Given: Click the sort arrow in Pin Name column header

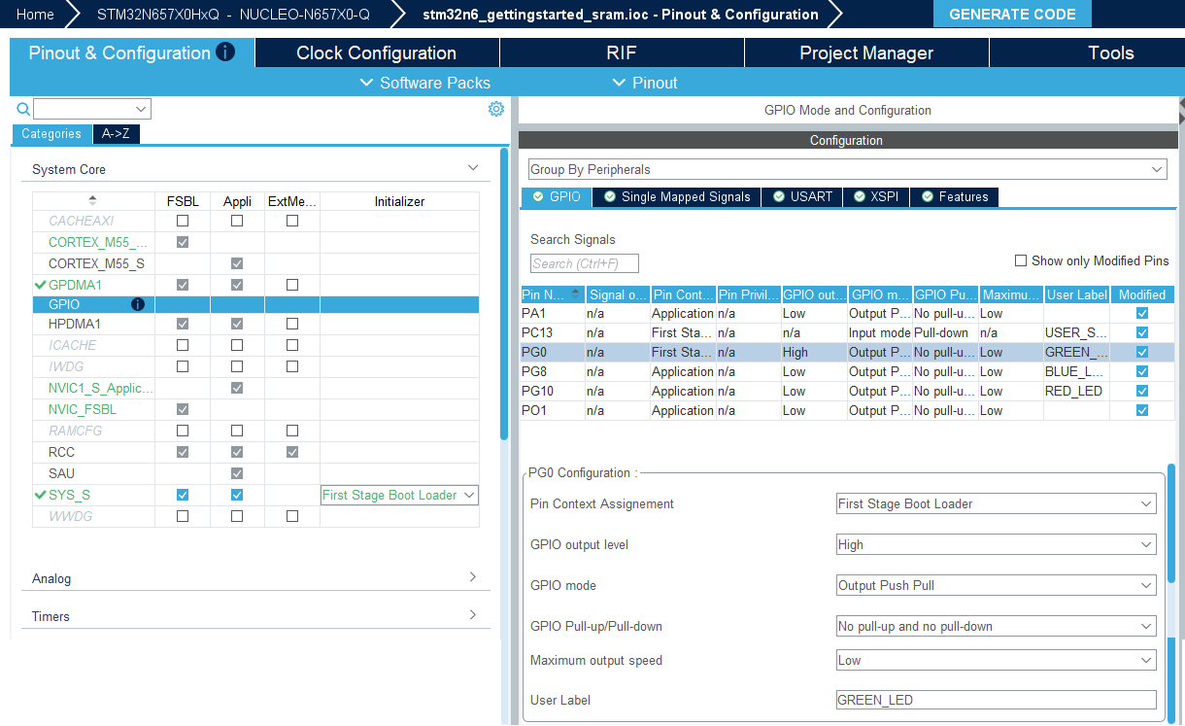Looking at the screenshot, I should coord(576,293).
